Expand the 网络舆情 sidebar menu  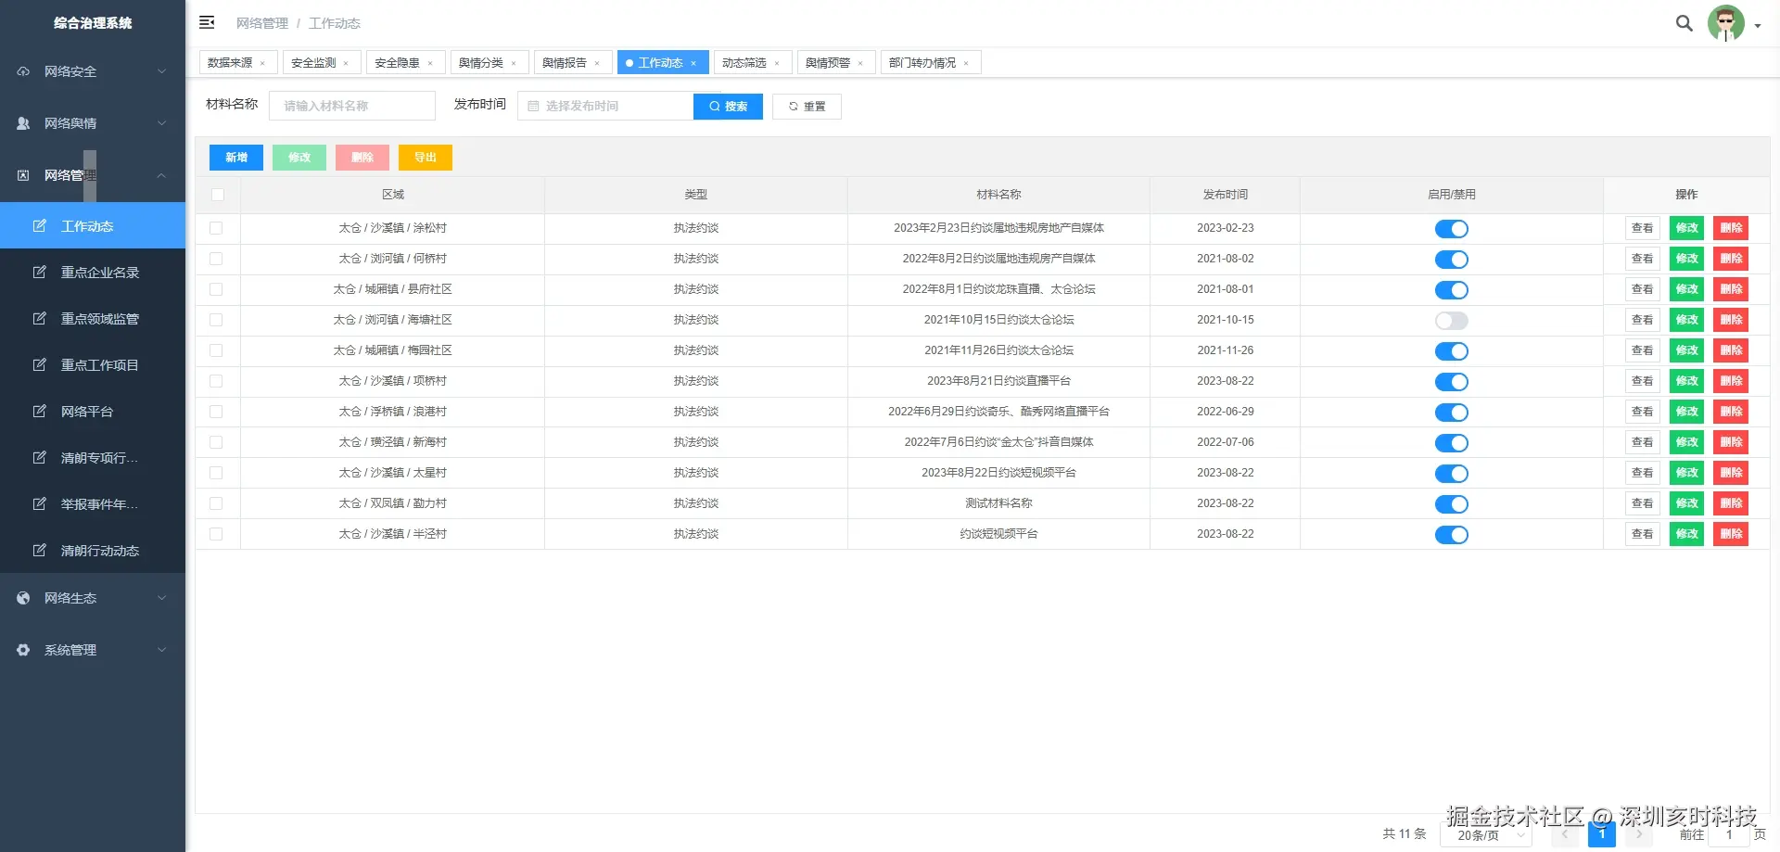coord(93,123)
